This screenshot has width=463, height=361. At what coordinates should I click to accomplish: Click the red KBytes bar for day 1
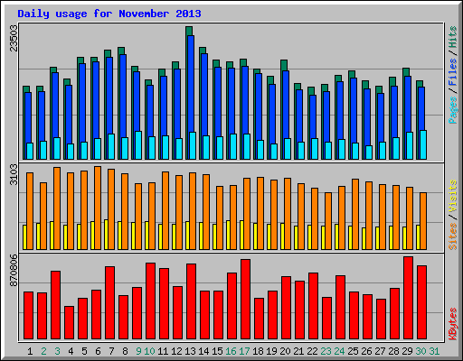28,315
